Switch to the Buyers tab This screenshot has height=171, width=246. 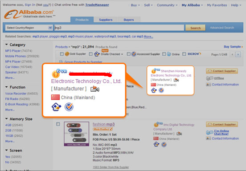tap(129, 20)
